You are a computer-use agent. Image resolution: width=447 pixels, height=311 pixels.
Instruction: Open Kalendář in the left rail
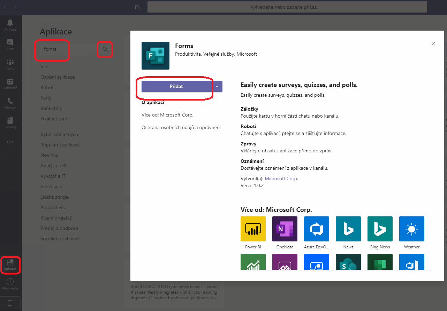(10, 83)
